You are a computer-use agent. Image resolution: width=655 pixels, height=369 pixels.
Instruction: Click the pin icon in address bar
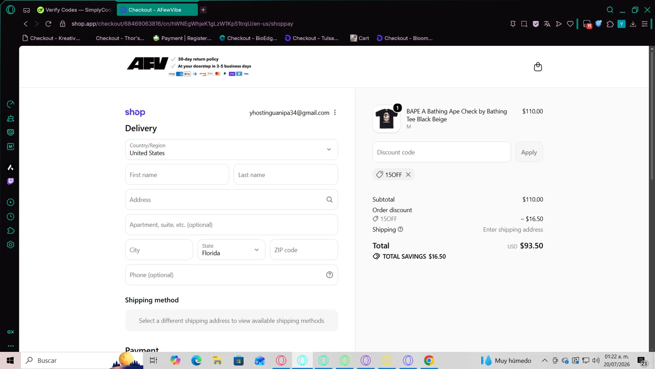tap(513, 24)
